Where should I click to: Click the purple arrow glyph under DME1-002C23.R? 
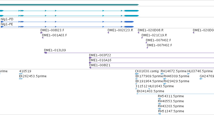click(x=108, y=33)
